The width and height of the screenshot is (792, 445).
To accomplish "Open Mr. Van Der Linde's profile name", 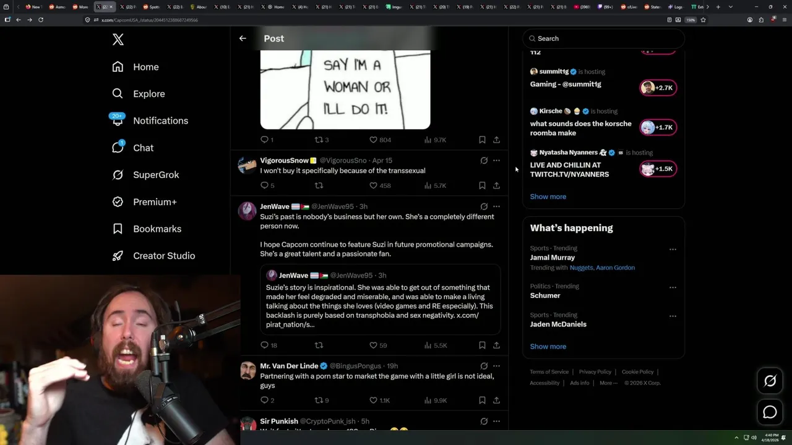I will click(x=289, y=366).
